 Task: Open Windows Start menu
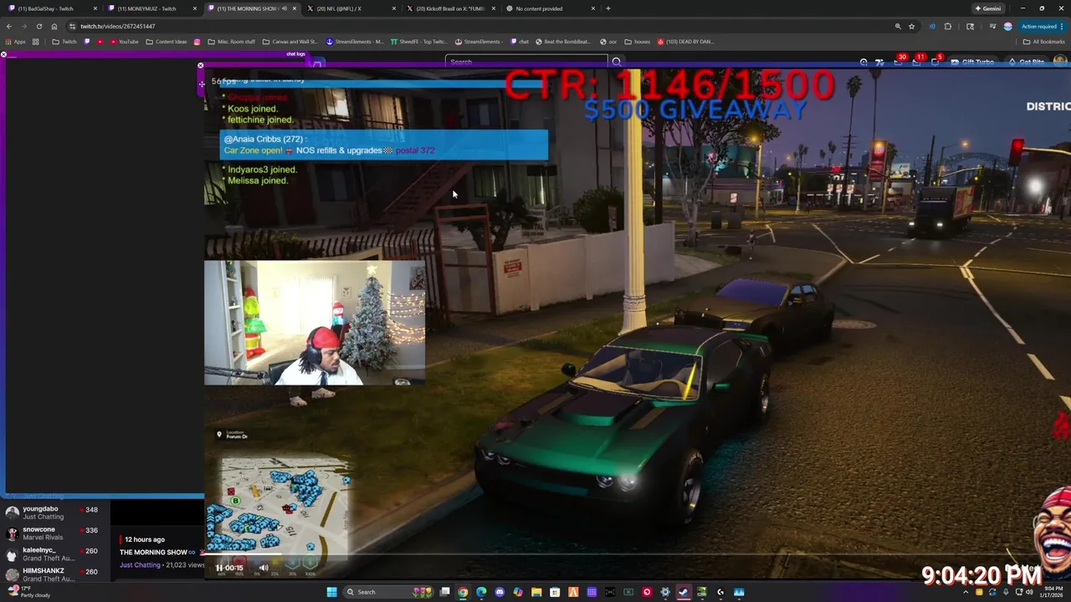pos(332,592)
